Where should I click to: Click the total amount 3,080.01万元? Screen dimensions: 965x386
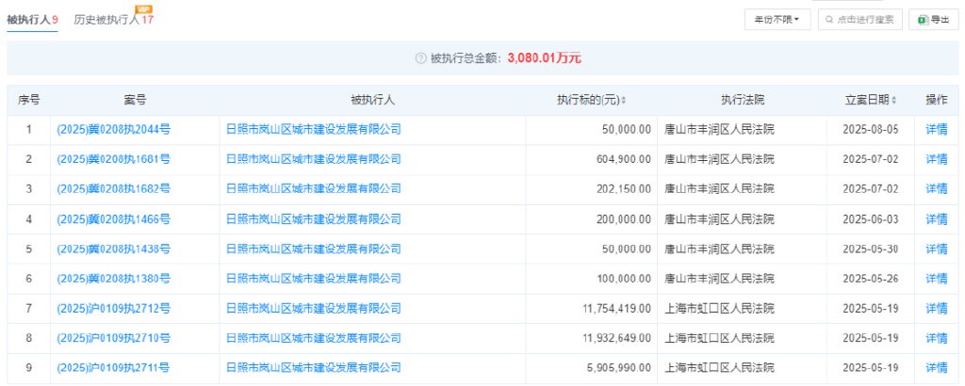(544, 58)
